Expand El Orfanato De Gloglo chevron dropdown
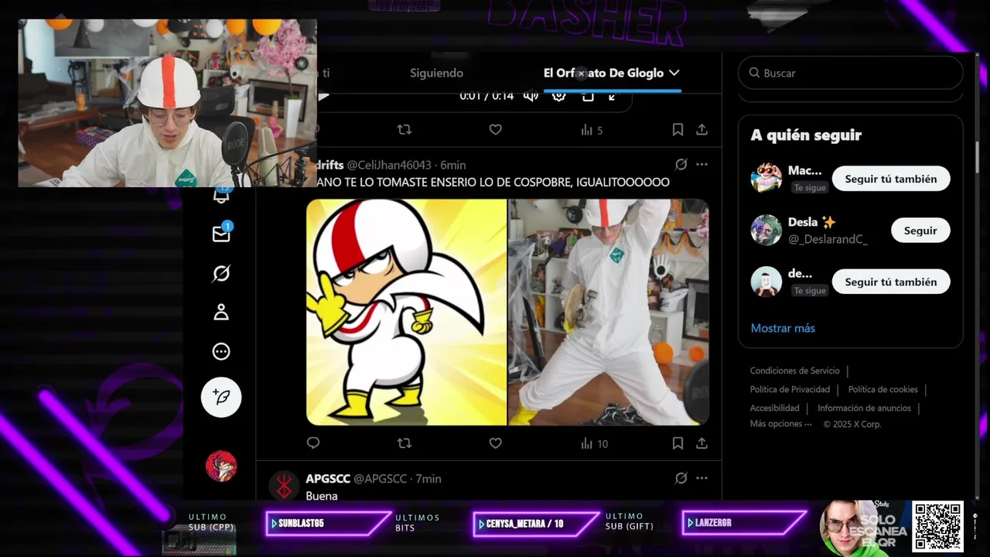Image resolution: width=990 pixels, height=557 pixels. (x=674, y=73)
